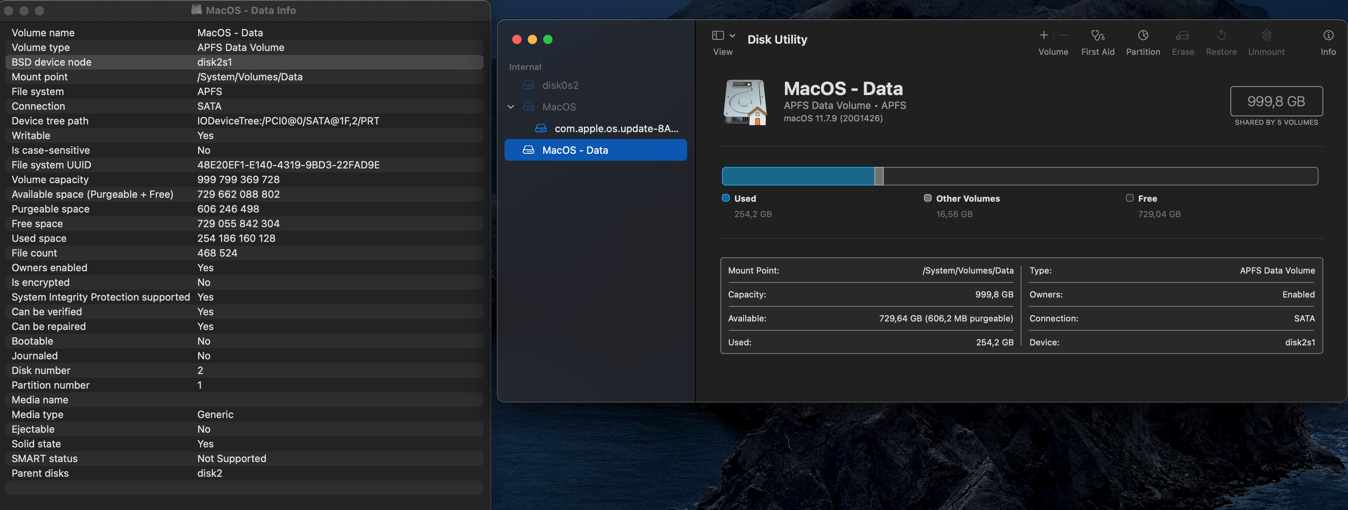Add a volume with the plus icon
The height and width of the screenshot is (510, 1348).
click(x=1044, y=35)
